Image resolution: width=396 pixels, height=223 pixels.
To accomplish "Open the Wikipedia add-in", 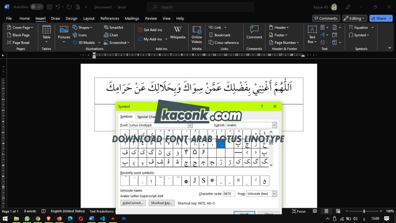I will [178, 35].
